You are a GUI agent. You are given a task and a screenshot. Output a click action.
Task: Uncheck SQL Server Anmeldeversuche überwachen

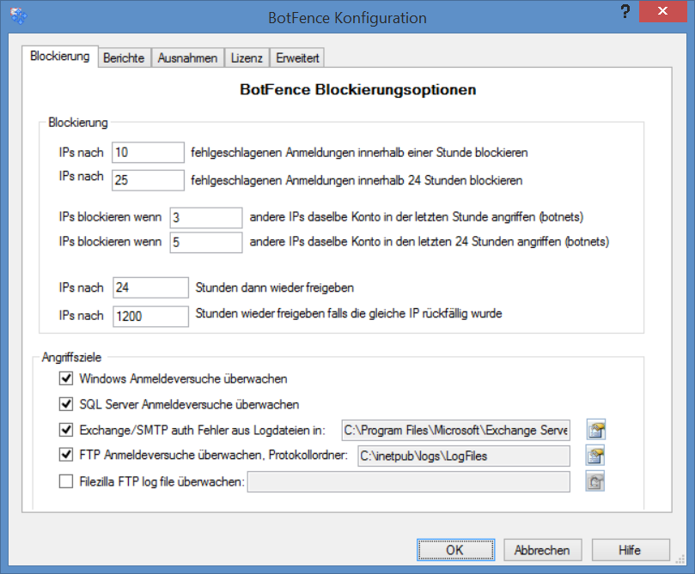(x=66, y=404)
